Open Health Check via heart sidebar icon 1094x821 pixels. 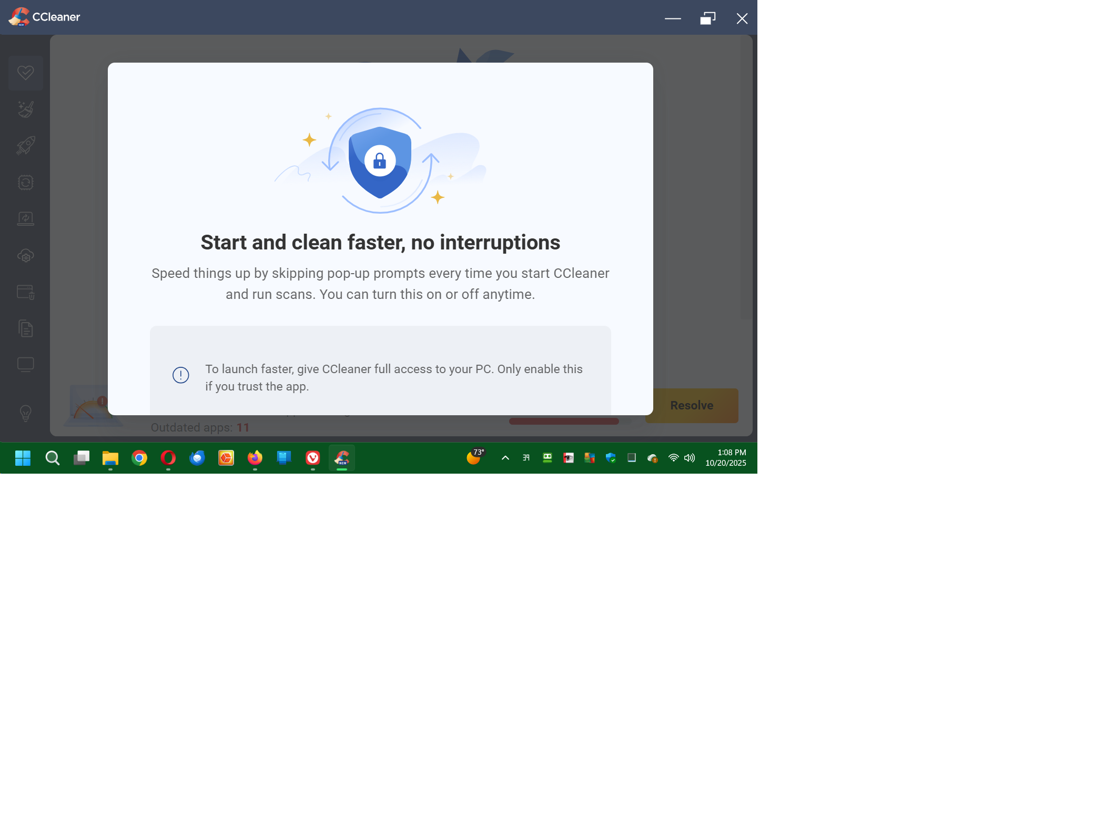(x=25, y=73)
